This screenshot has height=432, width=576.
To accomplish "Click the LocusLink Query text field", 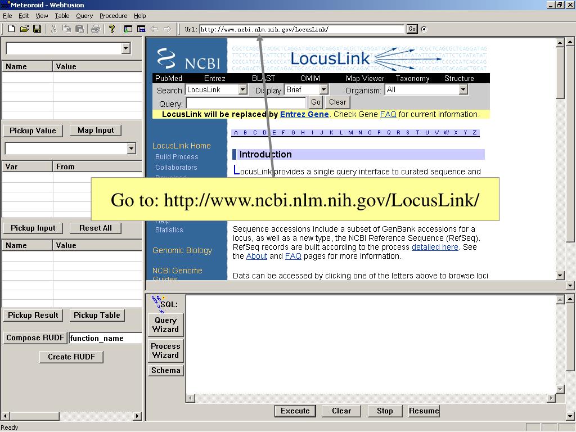I will (x=246, y=102).
